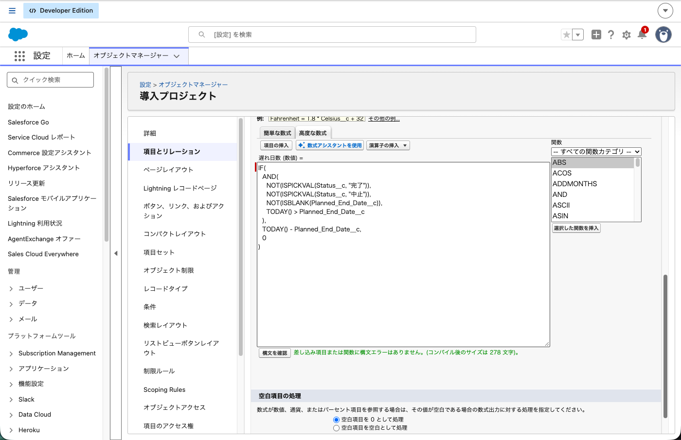Click the Salesforce cloud logo

18,35
